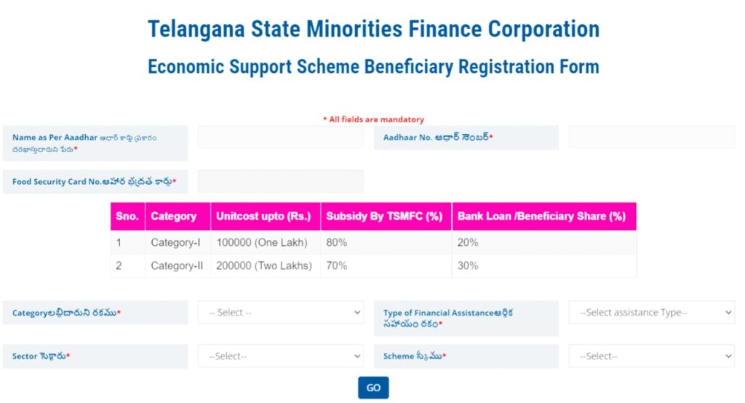Click the Unitcost upto (Rs.) header
This screenshot has height=403, width=745.
263,216
